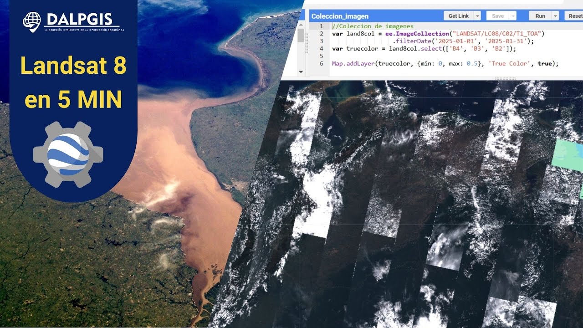Click the Get Link button

pos(459,15)
